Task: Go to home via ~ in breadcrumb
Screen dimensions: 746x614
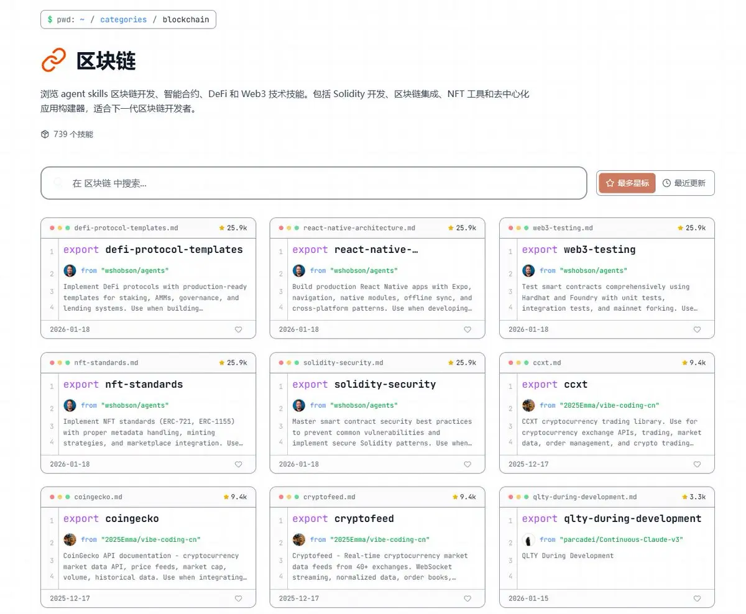Action: [x=82, y=19]
